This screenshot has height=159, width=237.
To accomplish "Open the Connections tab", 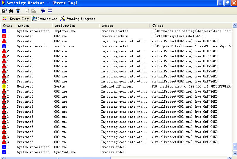I will point(45,19).
